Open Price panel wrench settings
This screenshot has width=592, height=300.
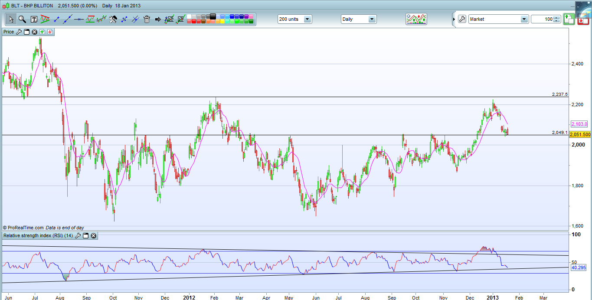click(19, 32)
